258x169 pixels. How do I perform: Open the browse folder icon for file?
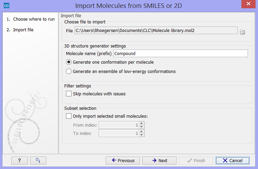click(x=242, y=32)
